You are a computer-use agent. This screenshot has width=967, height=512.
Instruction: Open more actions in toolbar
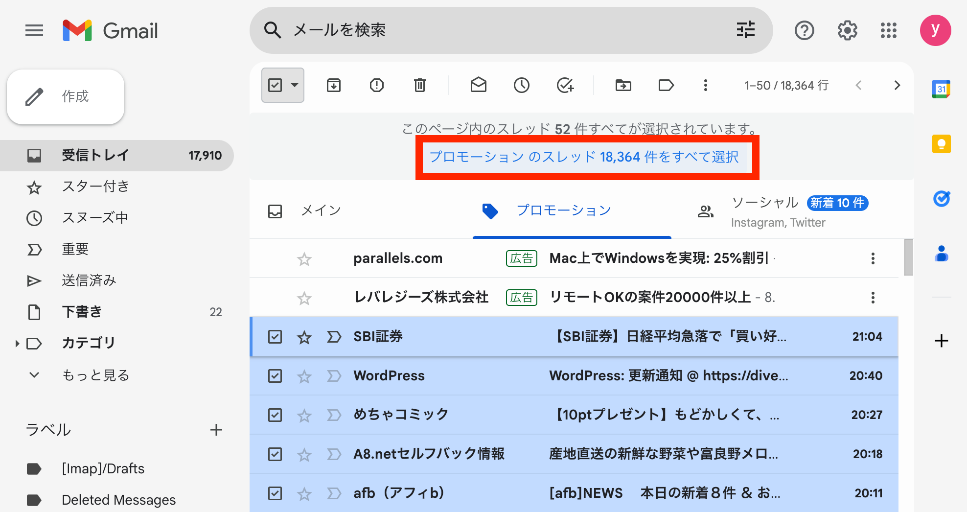[705, 85]
